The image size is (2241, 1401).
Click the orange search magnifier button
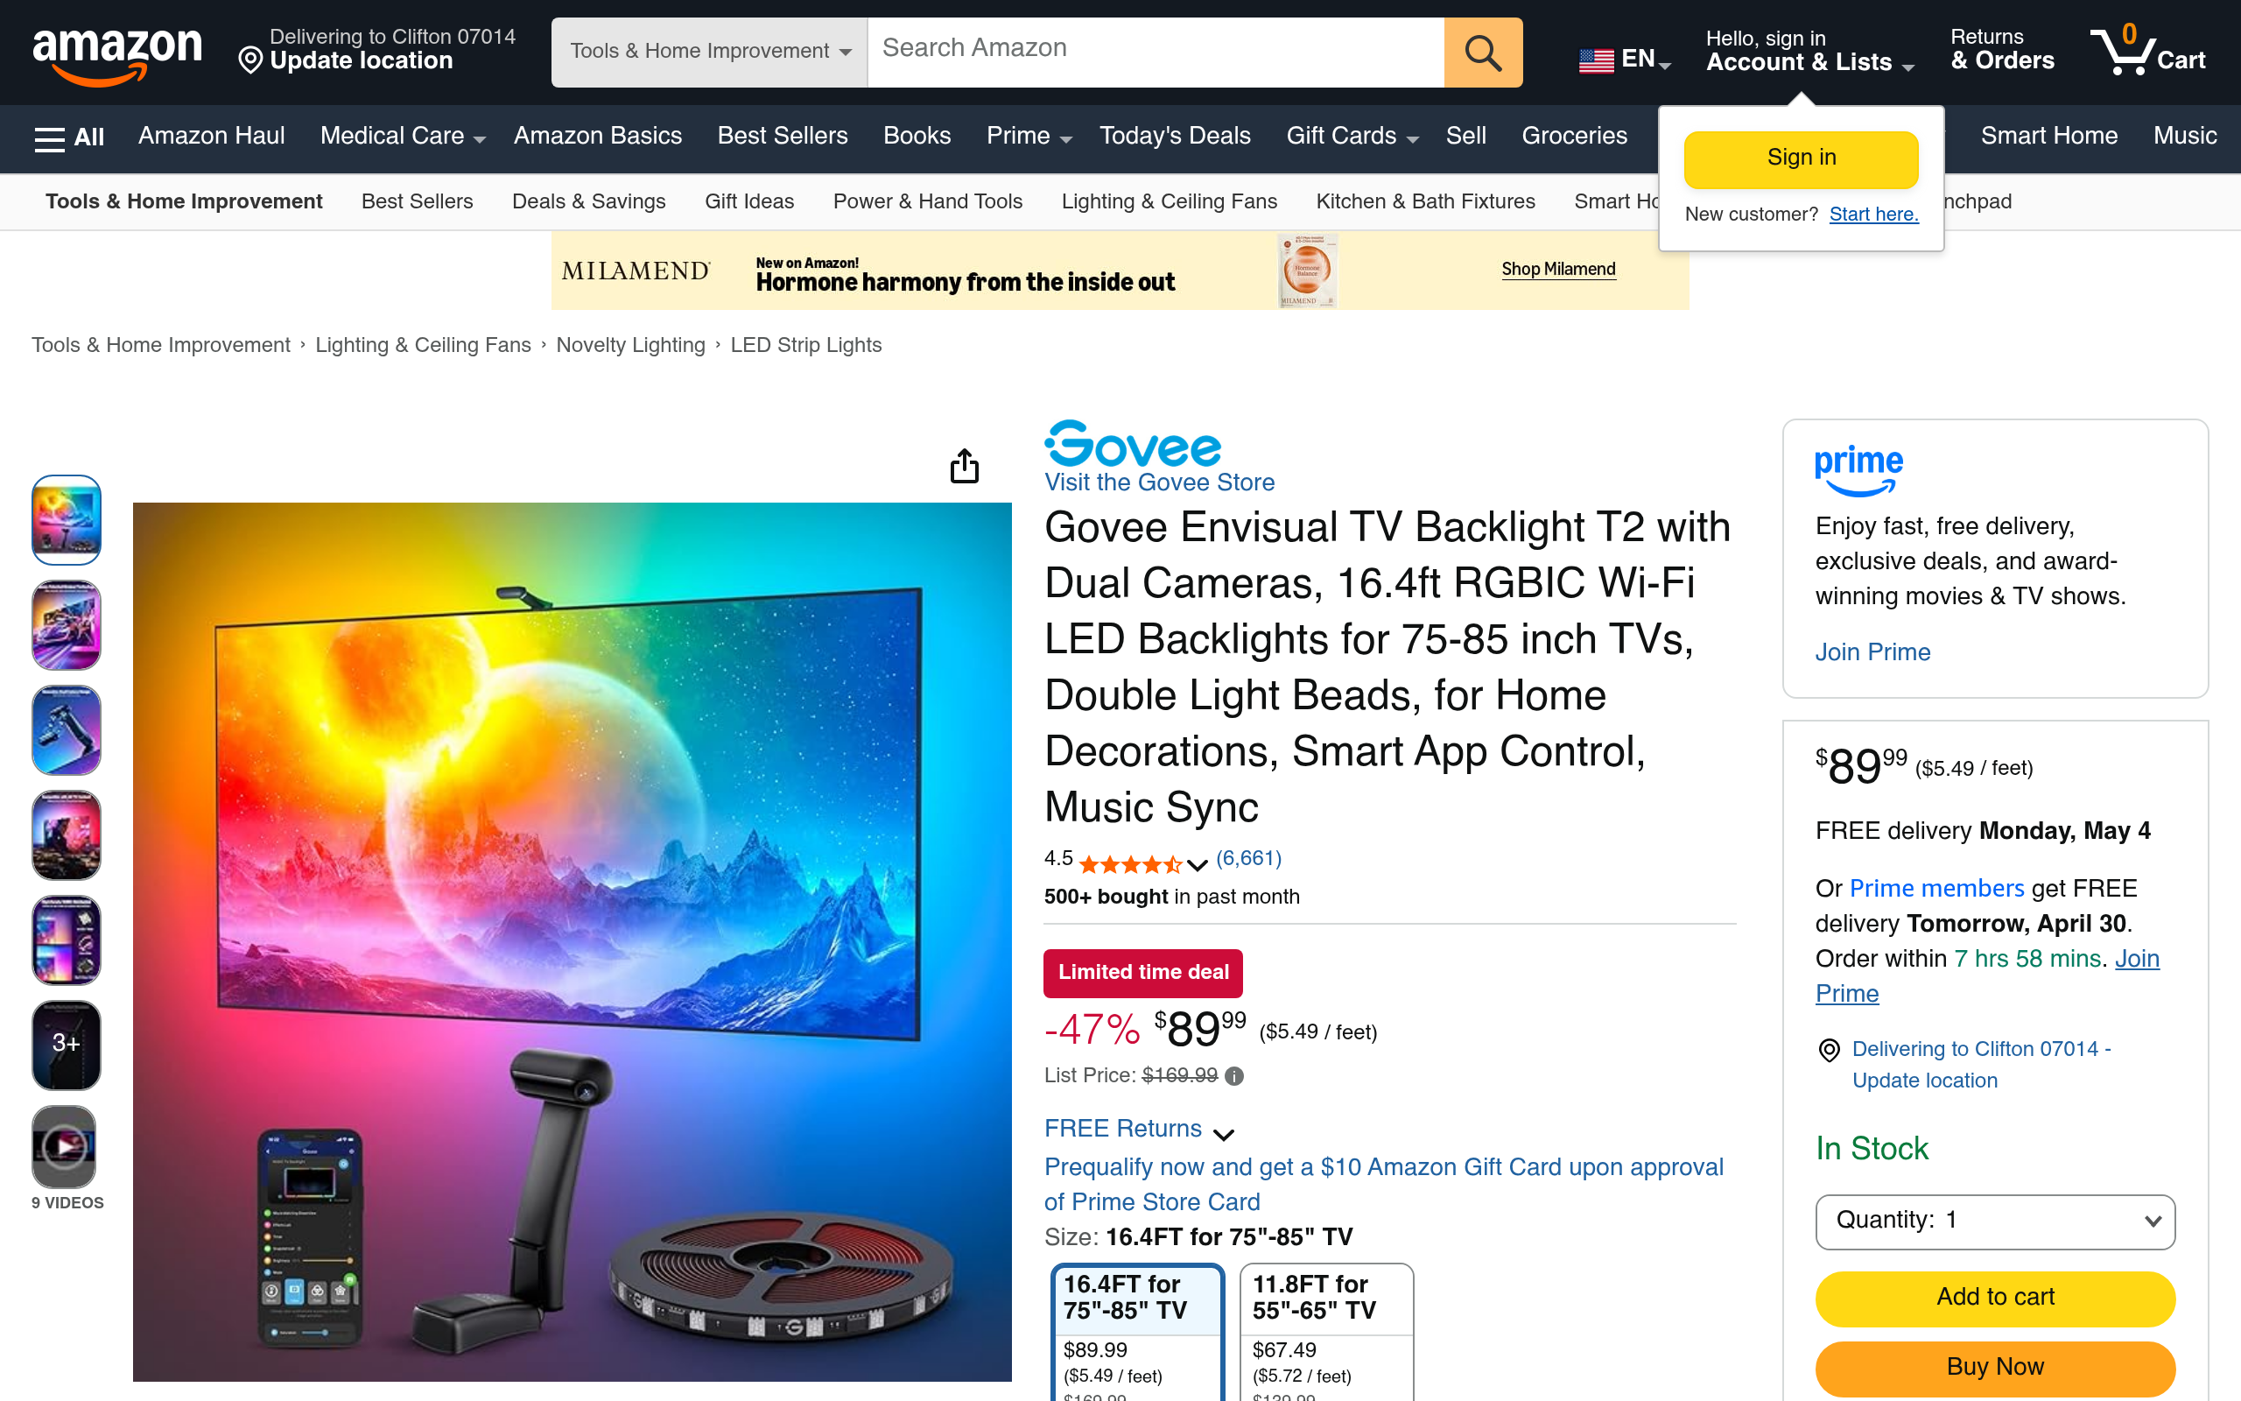point(1483,53)
